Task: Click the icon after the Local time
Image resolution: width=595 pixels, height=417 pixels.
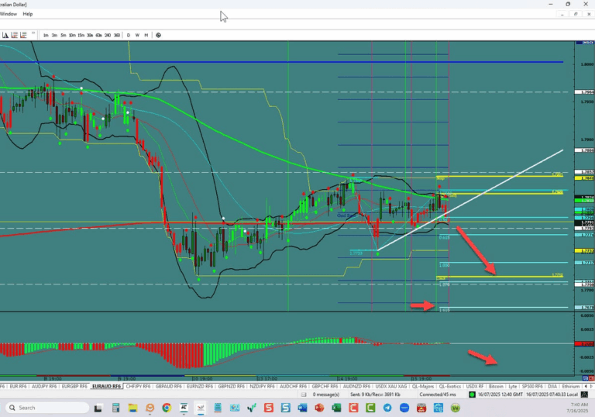Action: [584, 395]
